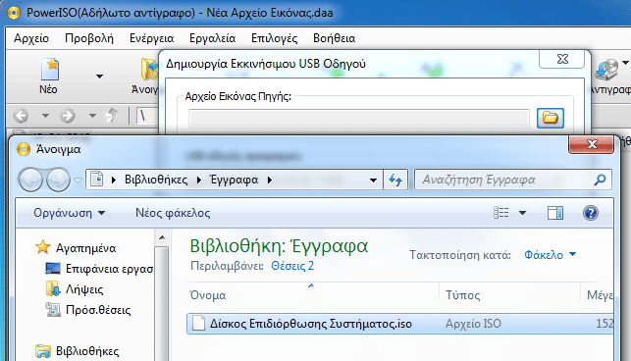Open the Φάκελο arrangement dropdown
Image resolution: width=631 pixels, height=361 pixels.
tap(550, 255)
